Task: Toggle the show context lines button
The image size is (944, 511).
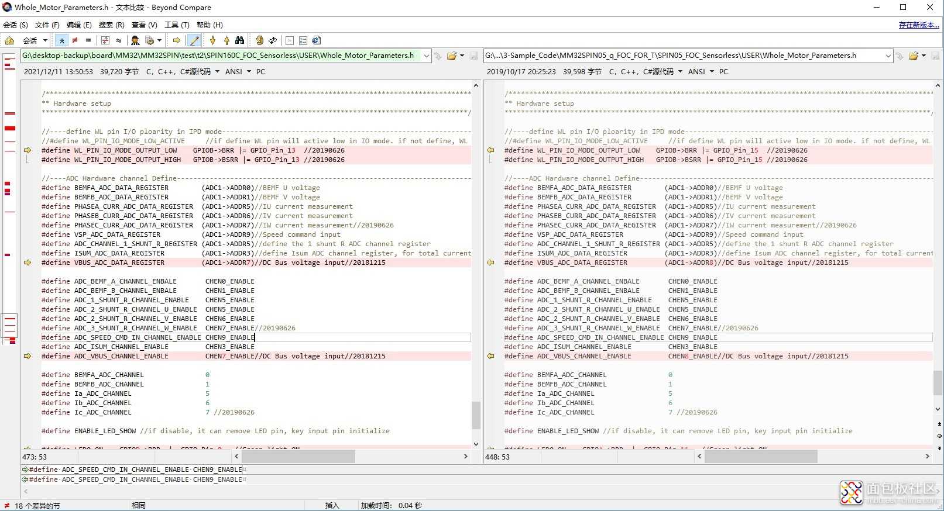Action: click(105, 40)
